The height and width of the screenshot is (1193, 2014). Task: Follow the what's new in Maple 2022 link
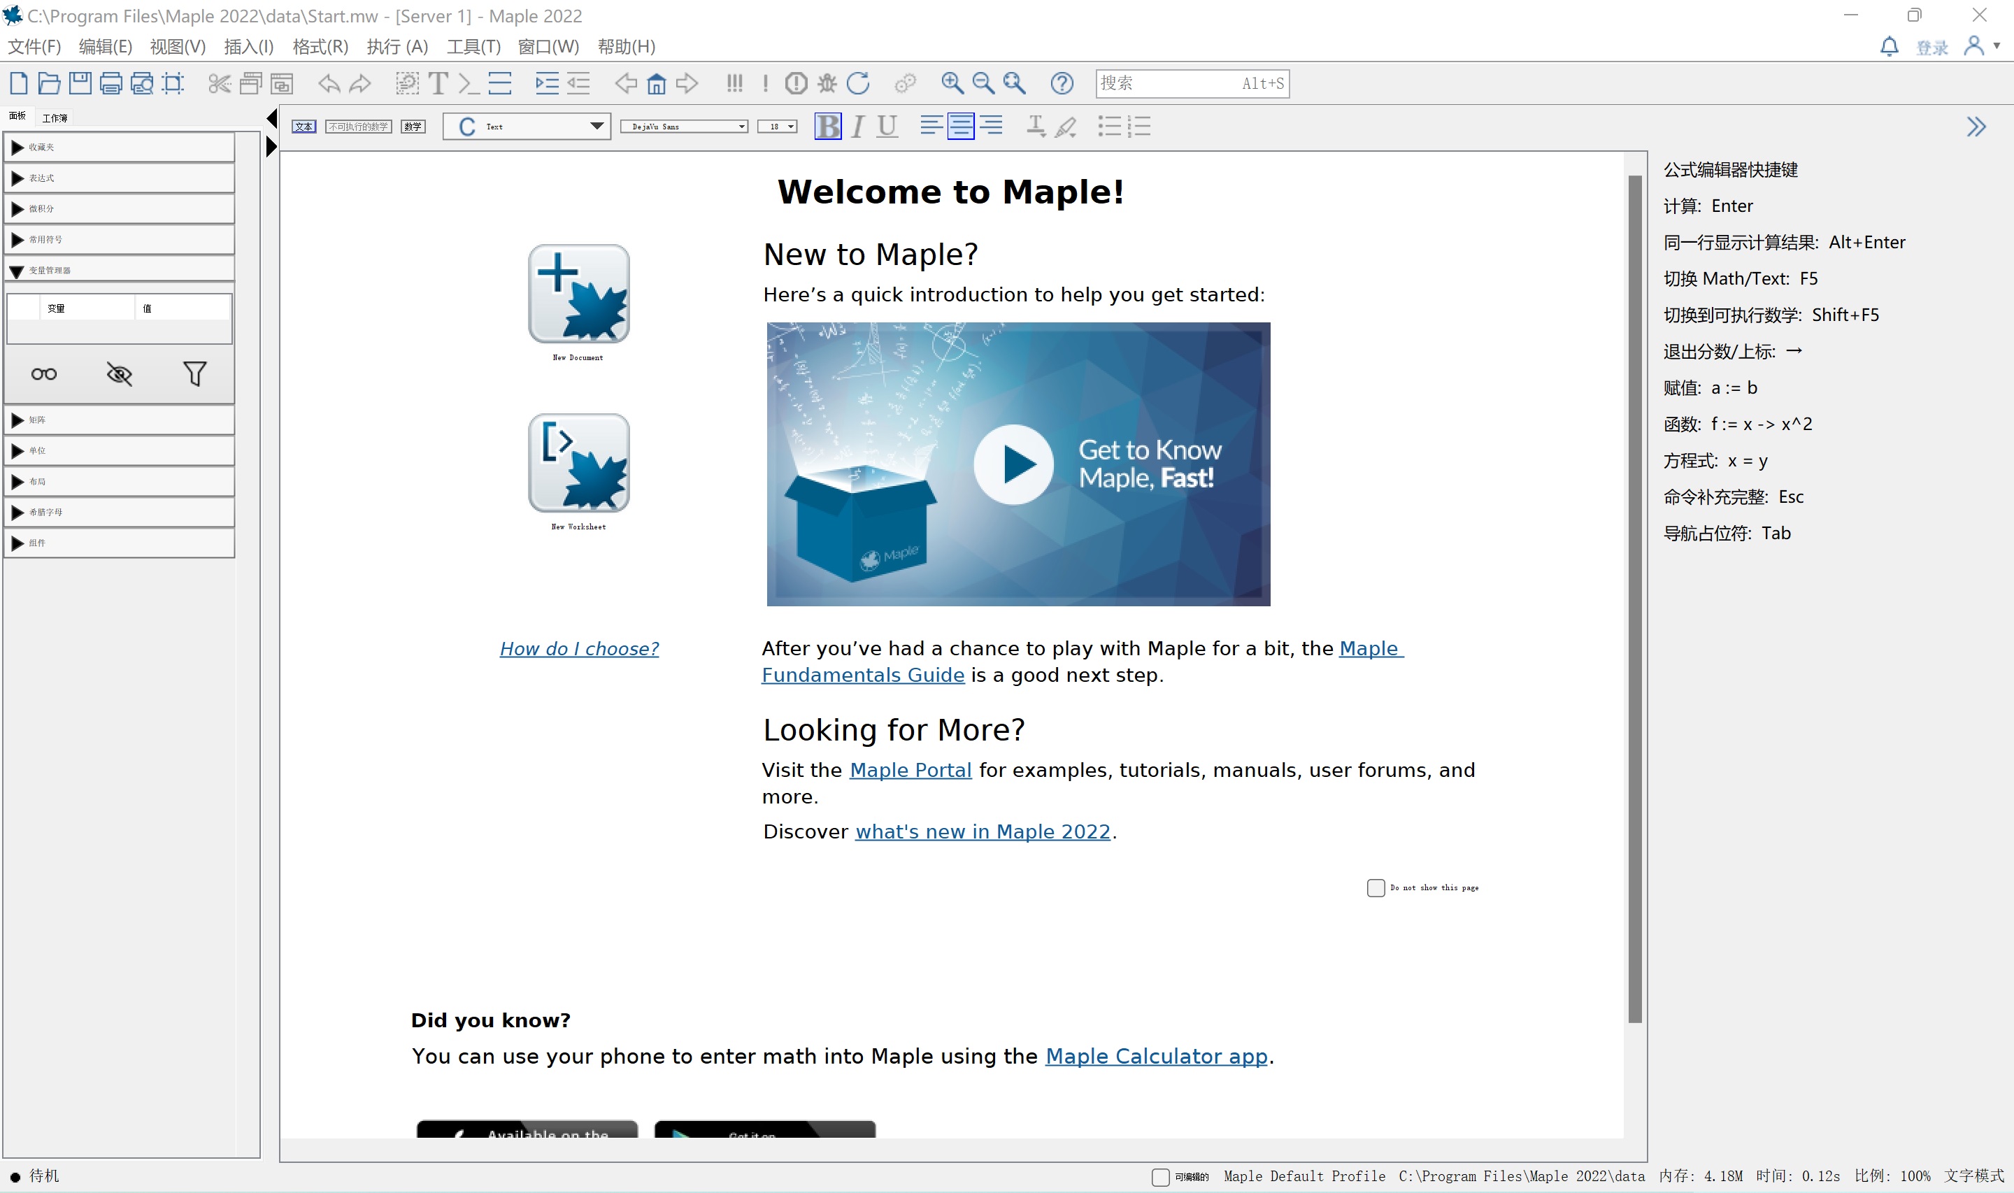point(982,831)
